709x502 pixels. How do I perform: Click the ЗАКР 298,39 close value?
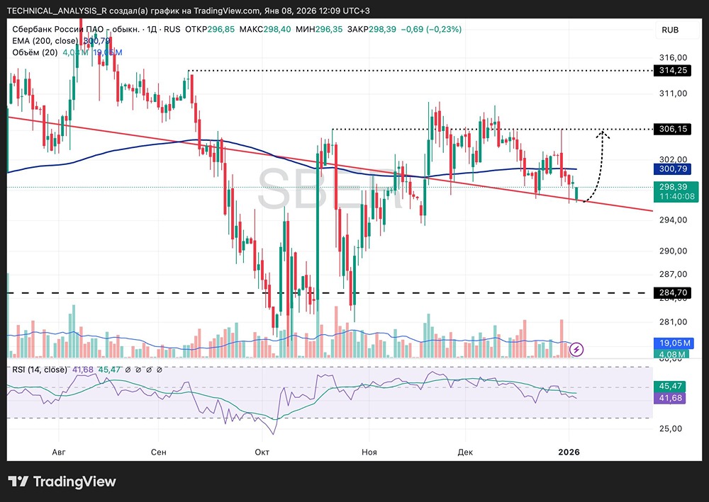(x=372, y=29)
